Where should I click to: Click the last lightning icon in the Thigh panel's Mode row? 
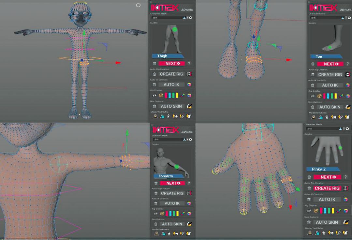point(189,116)
